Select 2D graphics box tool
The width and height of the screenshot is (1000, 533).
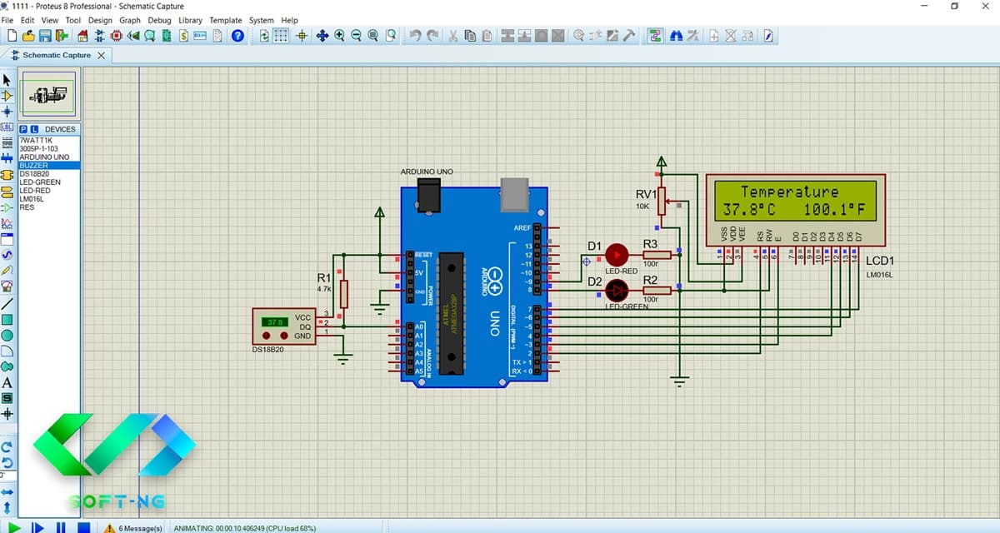click(x=7, y=319)
